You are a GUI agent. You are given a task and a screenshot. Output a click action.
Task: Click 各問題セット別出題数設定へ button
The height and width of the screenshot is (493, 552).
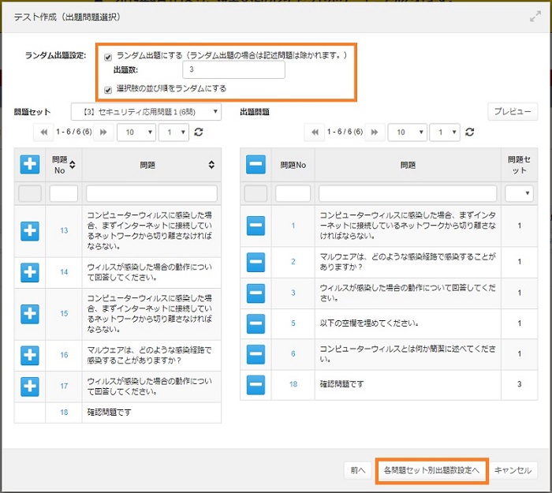click(x=431, y=470)
